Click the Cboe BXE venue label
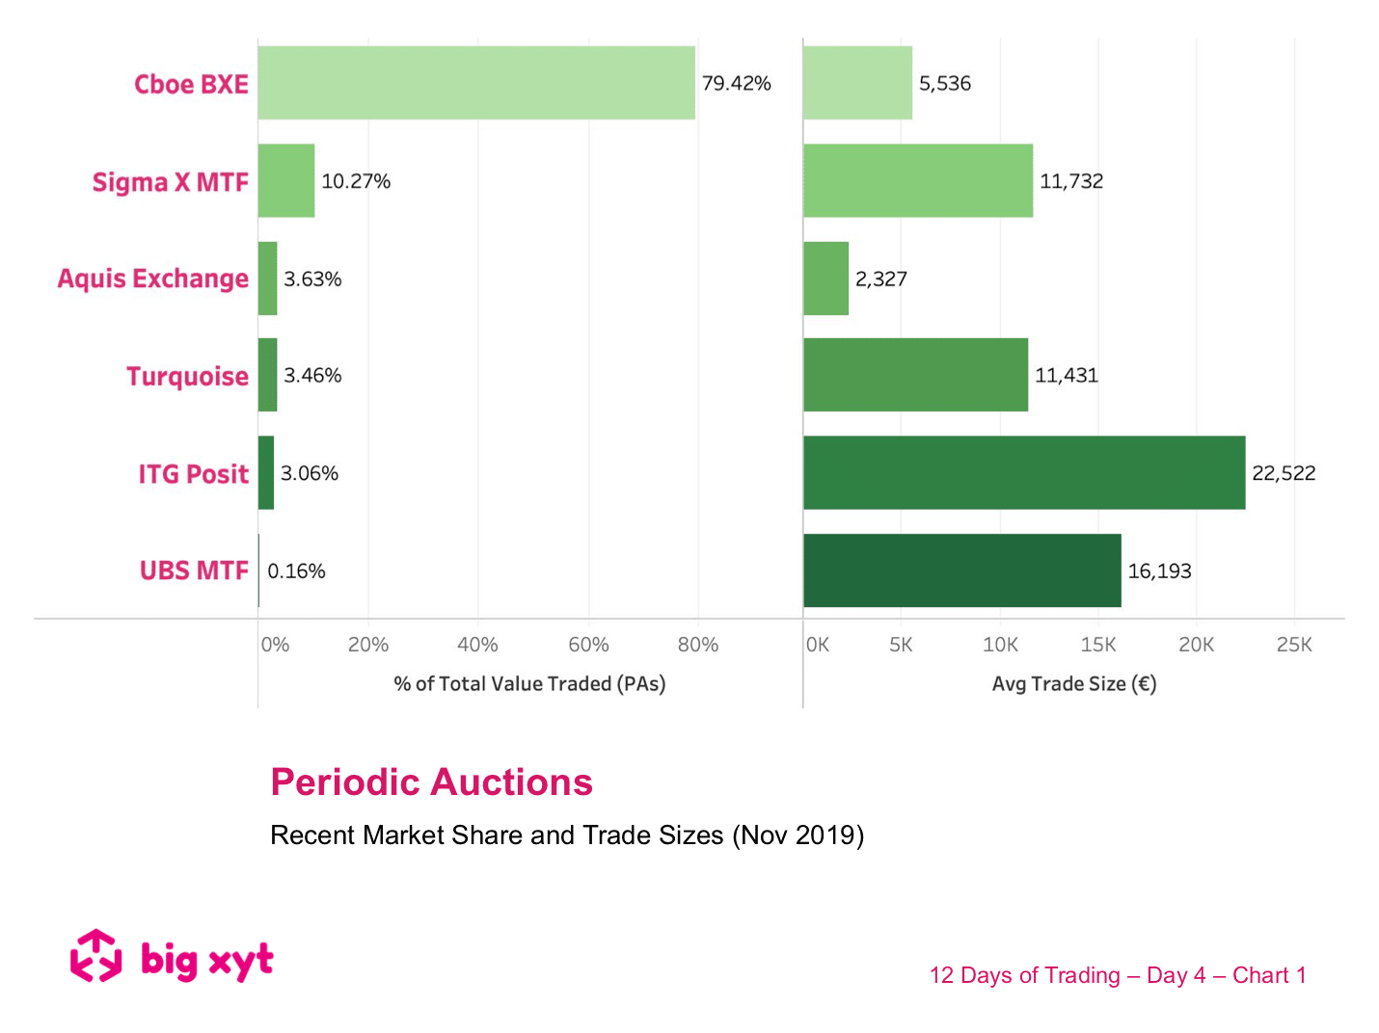The height and width of the screenshot is (1033, 1379). [191, 84]
